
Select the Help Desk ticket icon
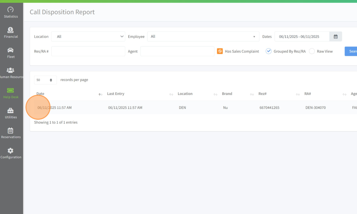(x=10, y=90)
